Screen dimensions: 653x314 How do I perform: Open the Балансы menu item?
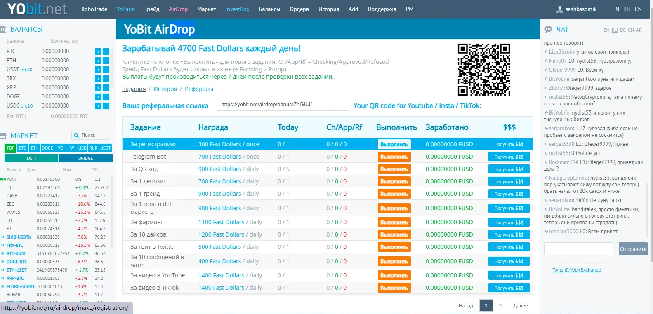(269, 9)
